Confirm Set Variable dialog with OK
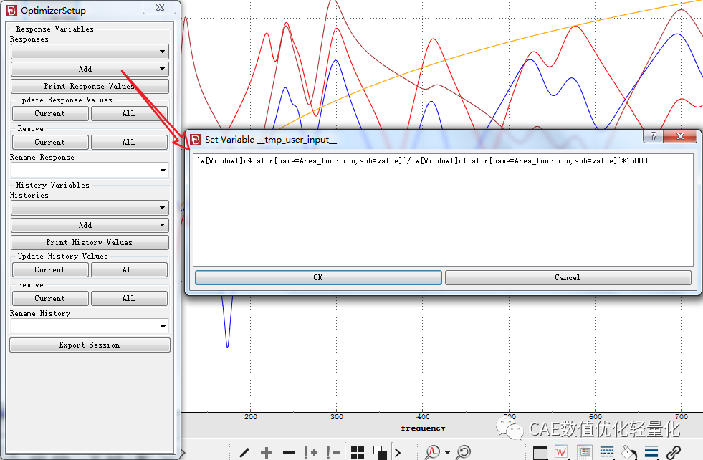 tap(318, 277)
